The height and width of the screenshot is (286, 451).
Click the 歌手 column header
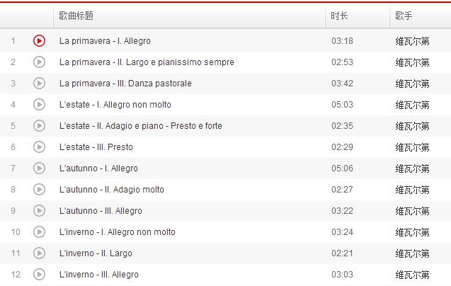404,16
